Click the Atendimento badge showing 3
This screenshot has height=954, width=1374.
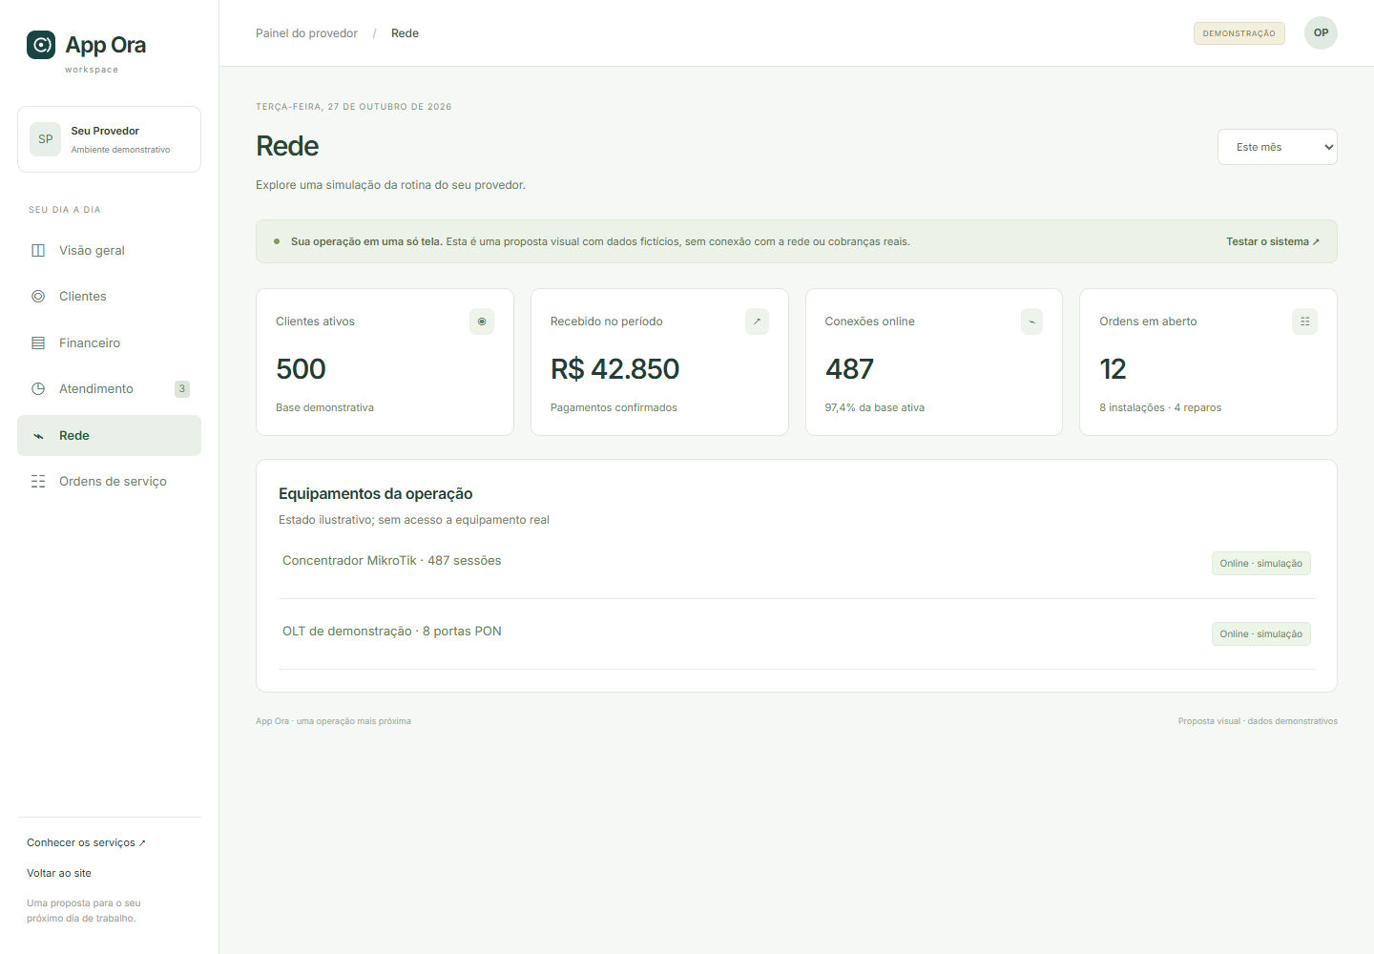pos(182,389)
